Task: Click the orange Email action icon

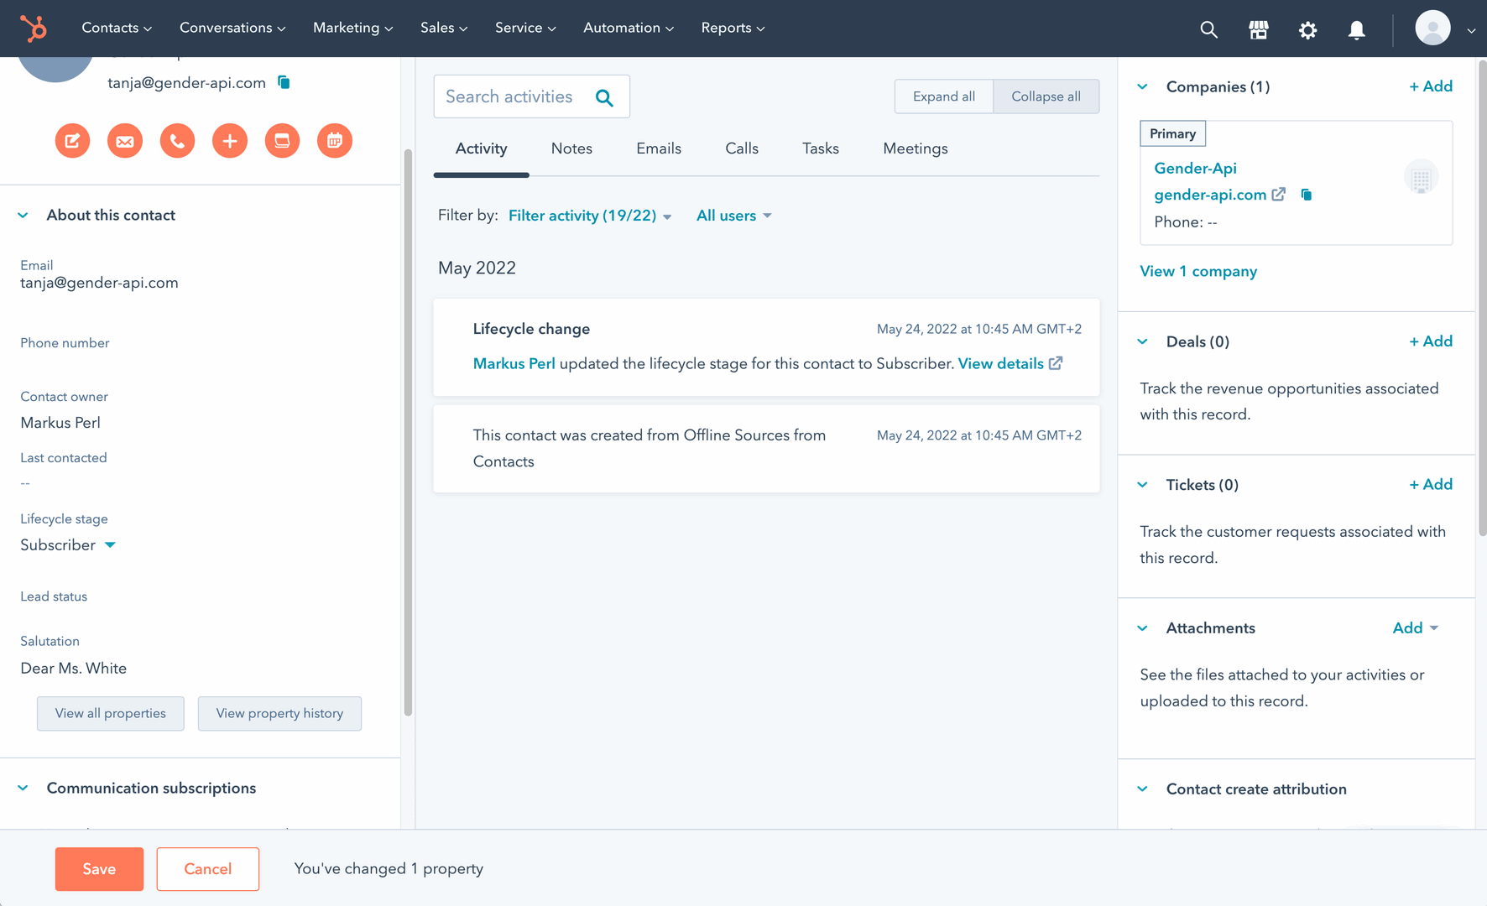Action: (125, 141)
